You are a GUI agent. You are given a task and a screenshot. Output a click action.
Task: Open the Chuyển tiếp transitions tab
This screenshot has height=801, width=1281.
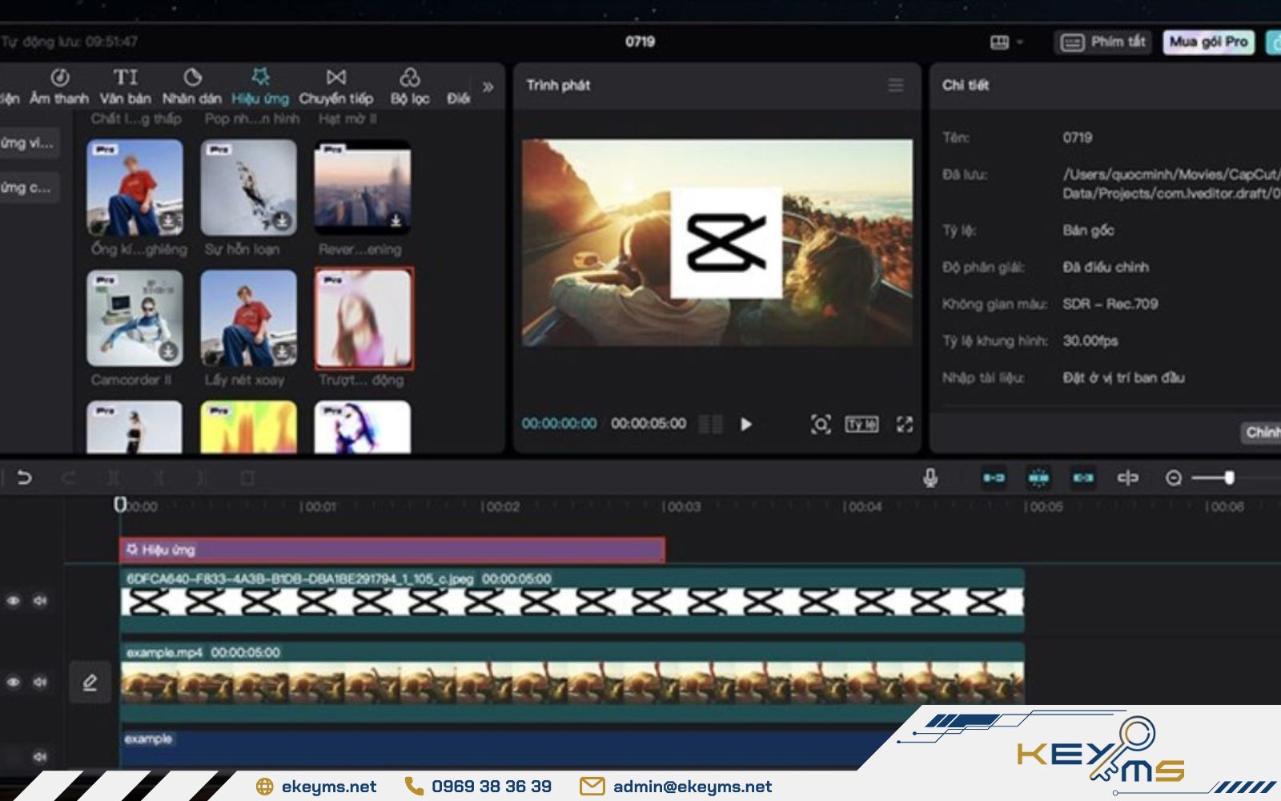336,87
